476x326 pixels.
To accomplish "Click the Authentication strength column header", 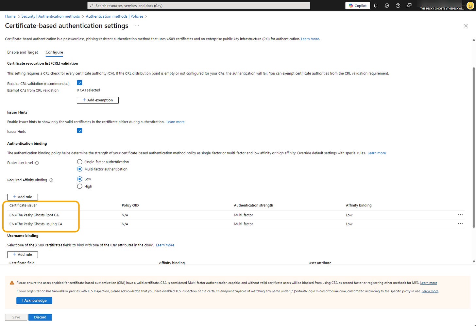I will pyautogui.click(x=253, y=205).
